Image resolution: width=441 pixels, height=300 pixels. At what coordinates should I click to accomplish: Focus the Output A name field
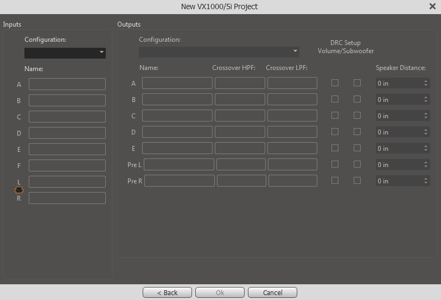(177, 83)
